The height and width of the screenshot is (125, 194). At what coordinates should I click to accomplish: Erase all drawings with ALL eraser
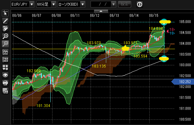[x=5, y=28]
